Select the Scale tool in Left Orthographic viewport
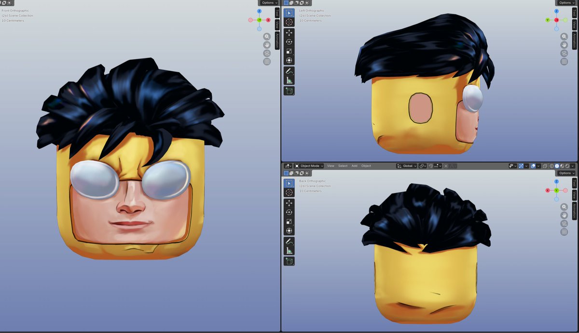This screenshot has width=579, height=333. click(x=289, y=51)
